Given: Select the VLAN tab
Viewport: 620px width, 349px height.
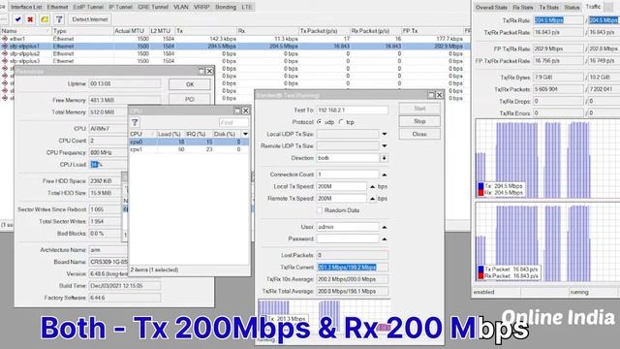Looking at the screenshot, I should coord(181,7).
